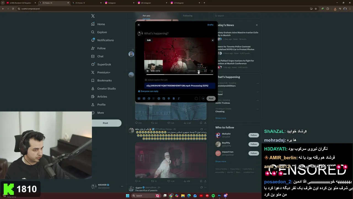The width and height of the screenshot is (353, 199).
Task: Open Chrome extensions puzzle icon
Action: pos(328,9)
